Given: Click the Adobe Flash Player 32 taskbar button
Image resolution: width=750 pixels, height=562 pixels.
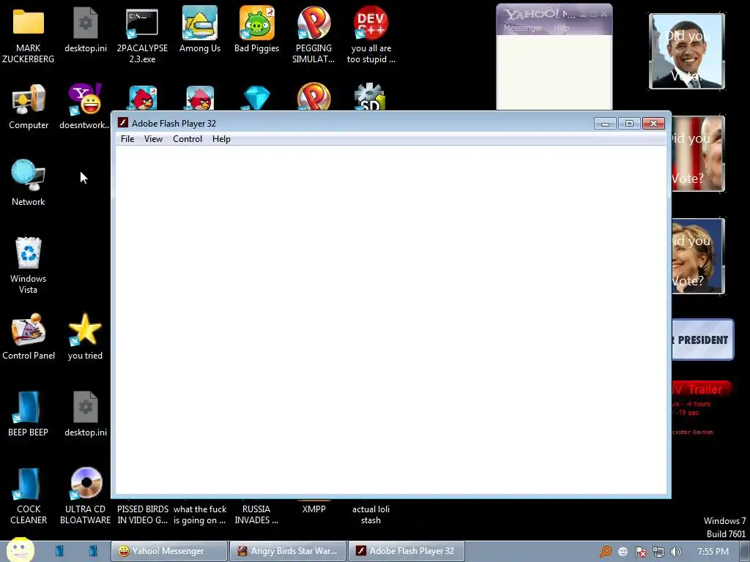Looking at the screenshot, I should tap(407, 551).
